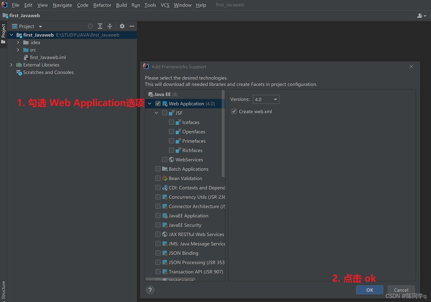
Task: Check the Connector Architecture checkbox
Action: [x=158, y=206]
